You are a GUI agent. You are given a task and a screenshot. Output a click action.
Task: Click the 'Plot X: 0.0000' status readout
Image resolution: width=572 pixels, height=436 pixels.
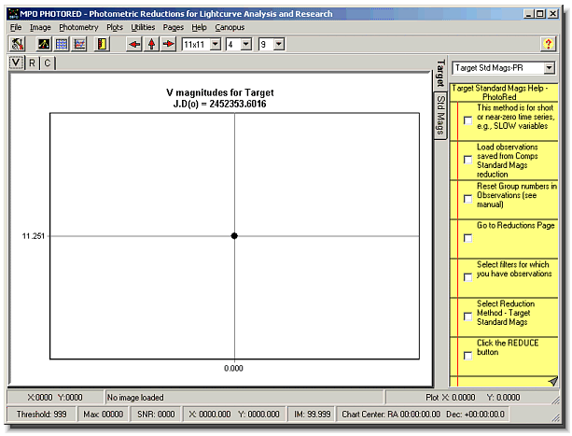tap(450, 398)
